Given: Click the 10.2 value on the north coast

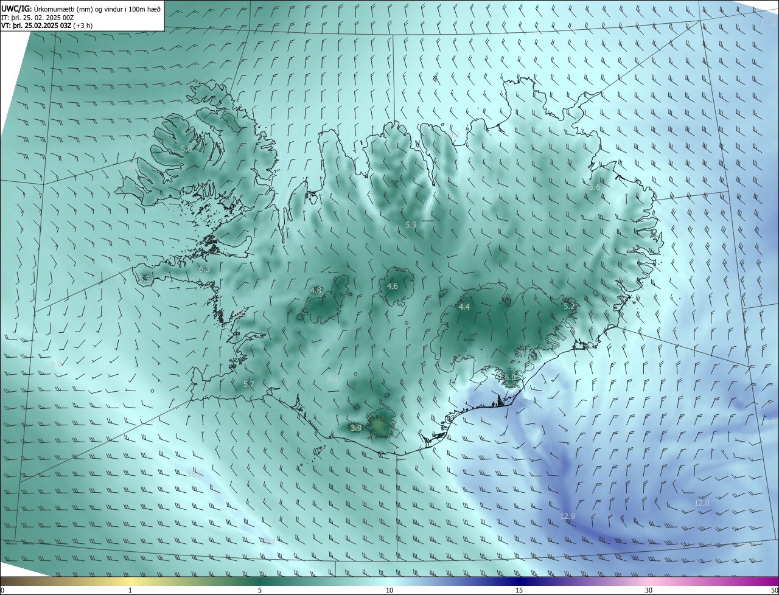Looking at the screenshot, I should pos(453,134).
